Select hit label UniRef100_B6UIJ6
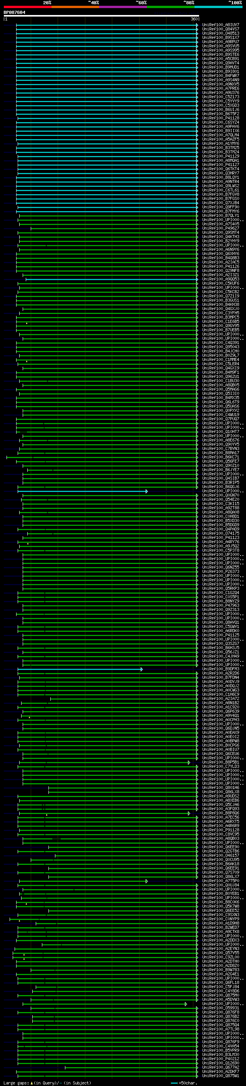 (220, 110)
